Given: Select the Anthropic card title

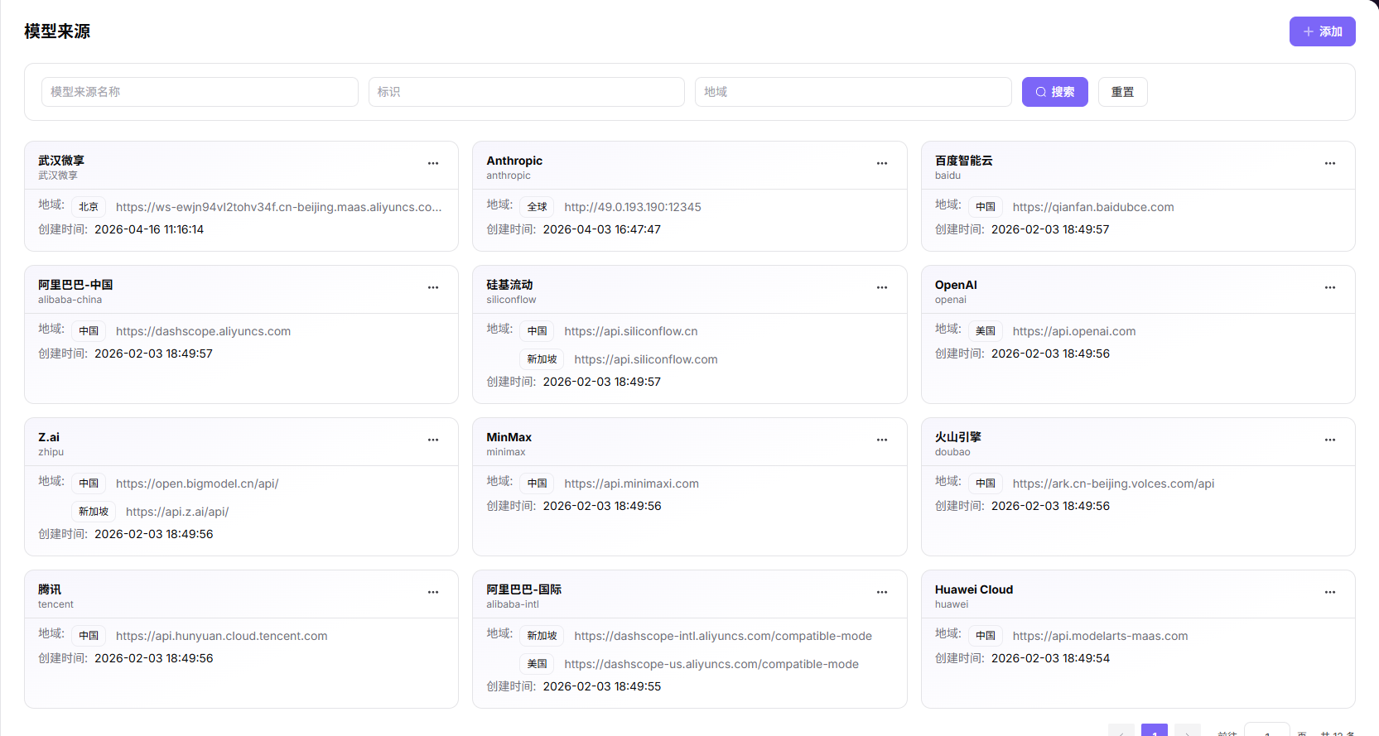Looking at the screenshot, I should [514, 161].
